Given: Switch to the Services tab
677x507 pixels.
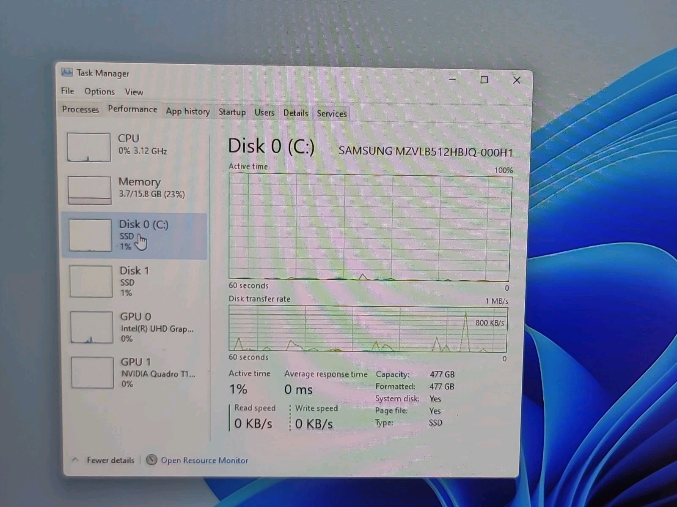Looking at the screenshot, I should 332,113.
